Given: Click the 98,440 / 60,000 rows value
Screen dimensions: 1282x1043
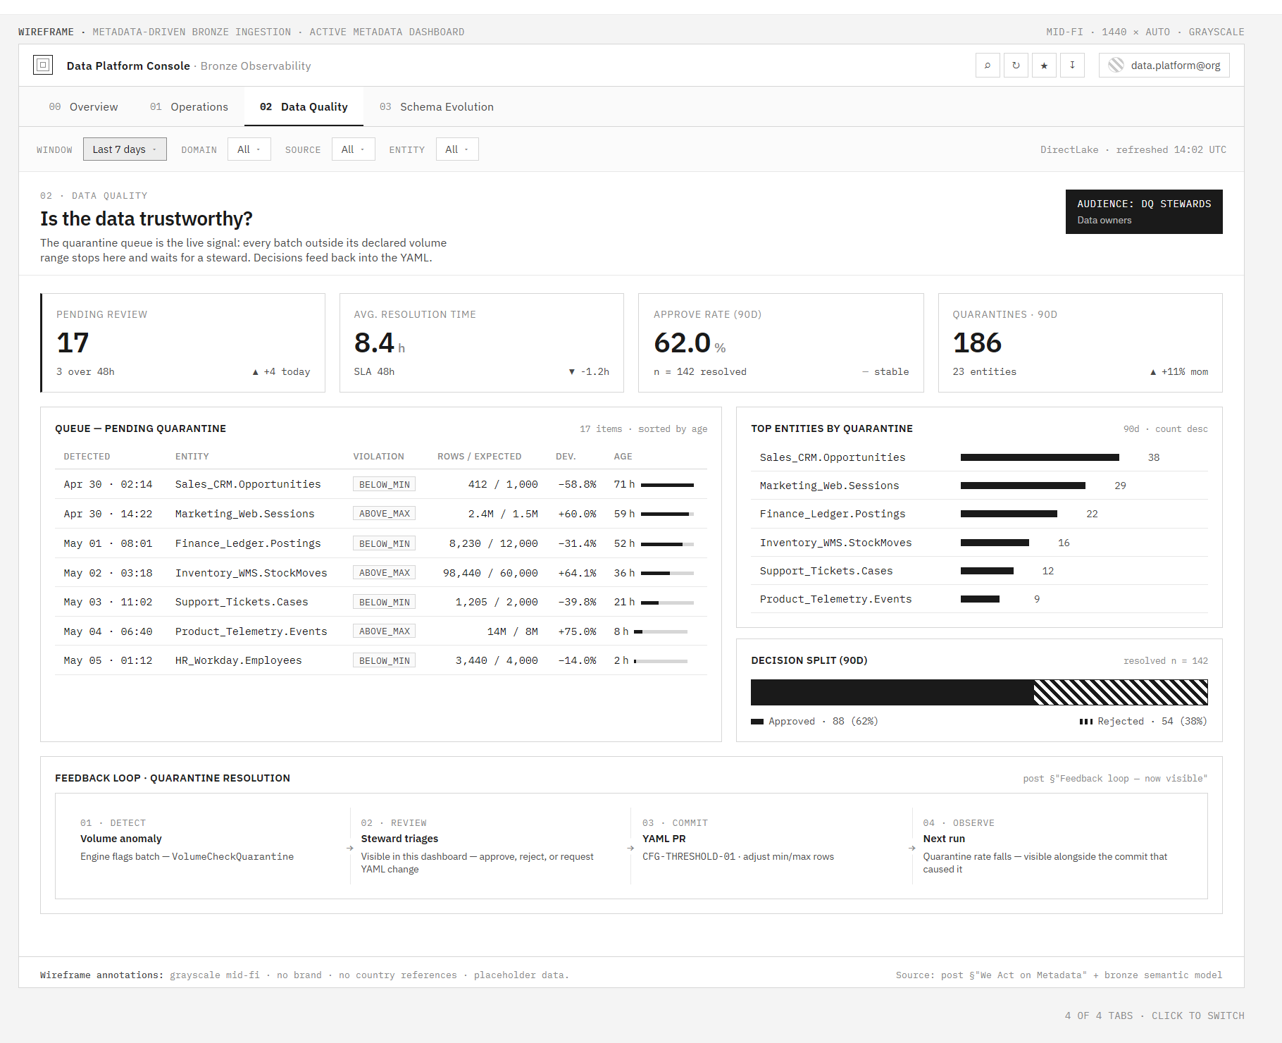Looking at the screenshot, I should pyautogui.click(x=490, y=573).
